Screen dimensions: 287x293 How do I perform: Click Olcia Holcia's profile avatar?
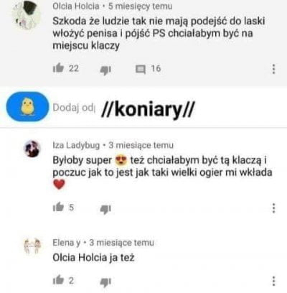click(x=26, y=16)
